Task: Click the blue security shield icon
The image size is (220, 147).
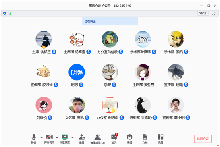Action: coord(4,13)
